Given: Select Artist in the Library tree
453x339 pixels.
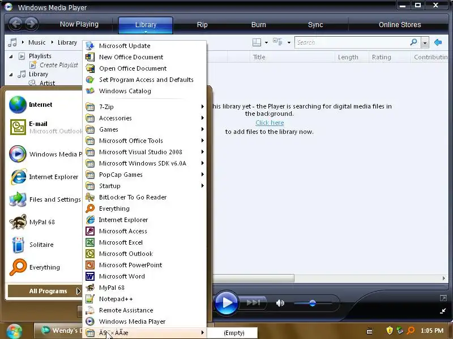Looking at the screenshot, I should (x=47, y=83).
